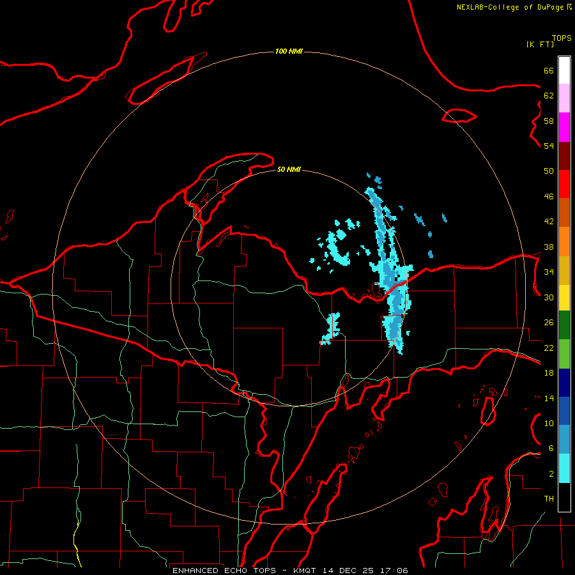This screenshot has height=575, width=575.
Task: Click the 54 legend value
Action: (549, 146)
